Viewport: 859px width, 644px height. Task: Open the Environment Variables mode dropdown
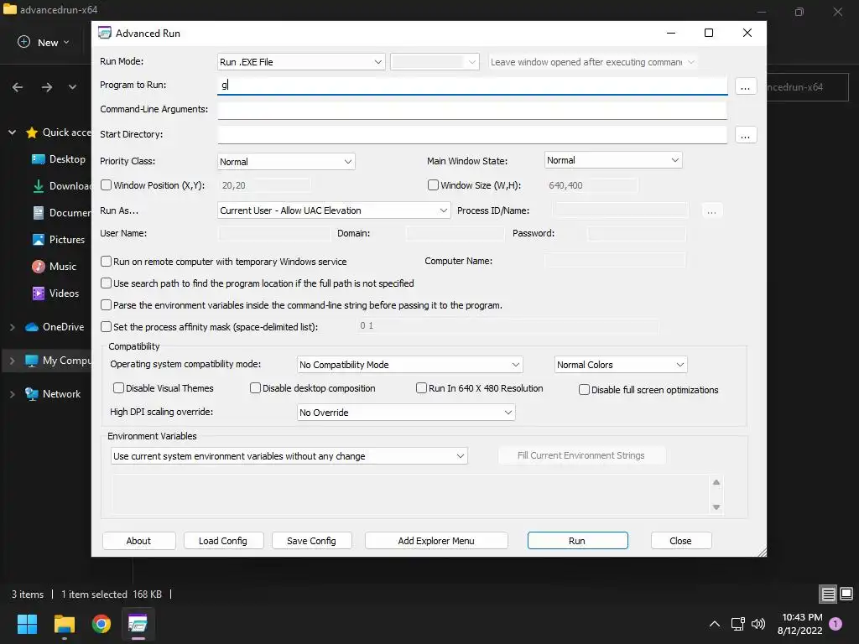tap(289, 456)
